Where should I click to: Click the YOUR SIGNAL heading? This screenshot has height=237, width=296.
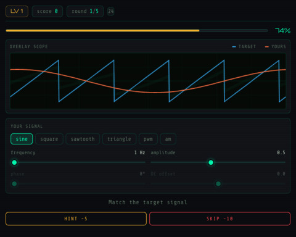pyautogui.click(x=27, y=126)
